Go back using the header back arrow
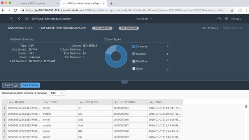The width and height of the screenshot is (249, 140). coord(19,19)
